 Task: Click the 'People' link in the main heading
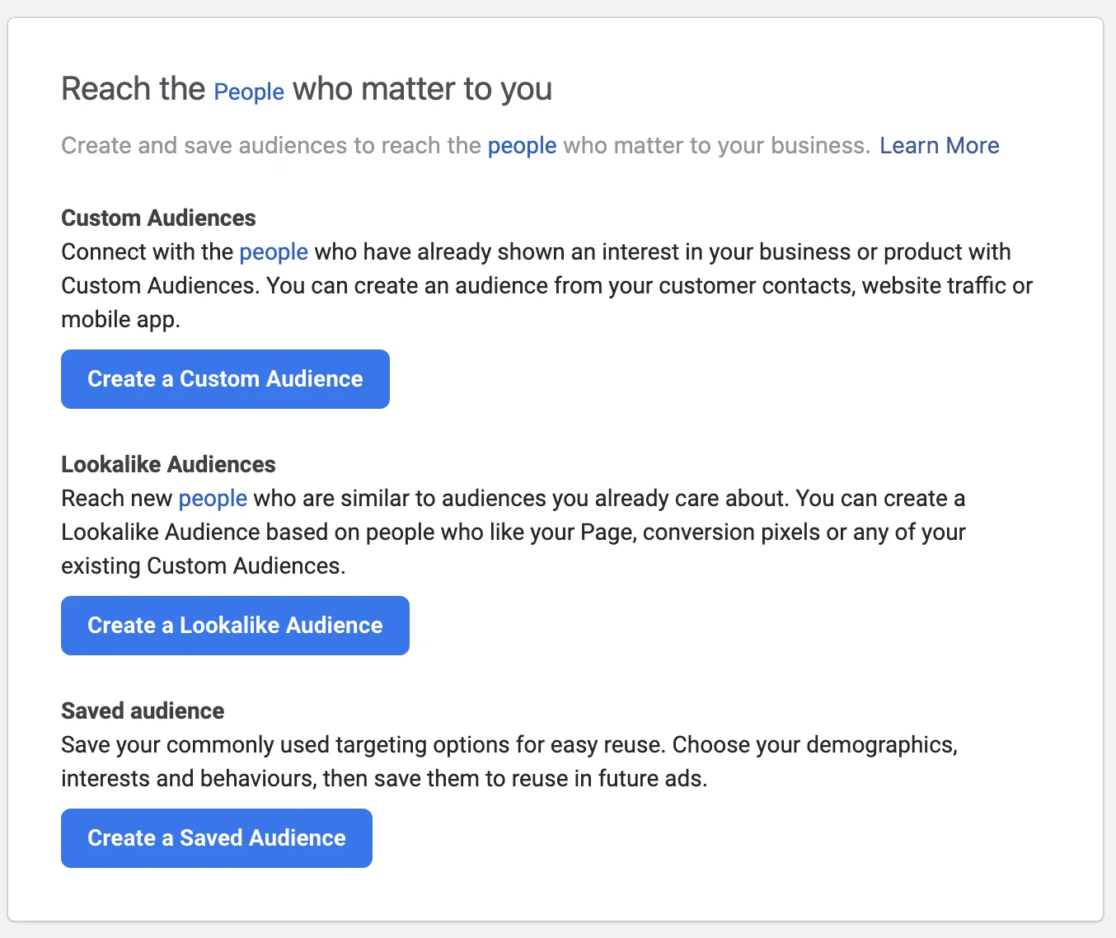[x=248, y=91]
